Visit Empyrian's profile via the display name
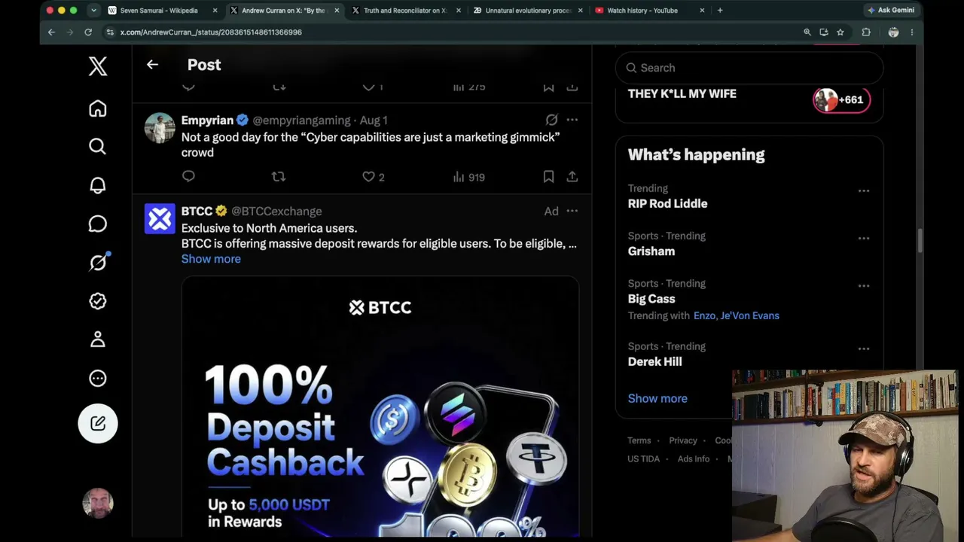964x542 pixels. 207,120
